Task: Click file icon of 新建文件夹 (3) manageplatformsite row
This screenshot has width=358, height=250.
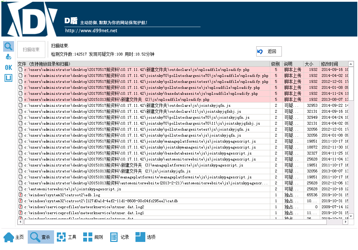Action: (x=20, y=165)
